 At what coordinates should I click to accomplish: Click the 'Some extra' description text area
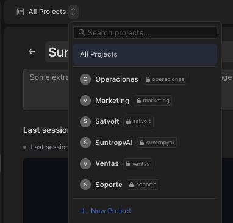pyautogui.click(x=46, y=90)
